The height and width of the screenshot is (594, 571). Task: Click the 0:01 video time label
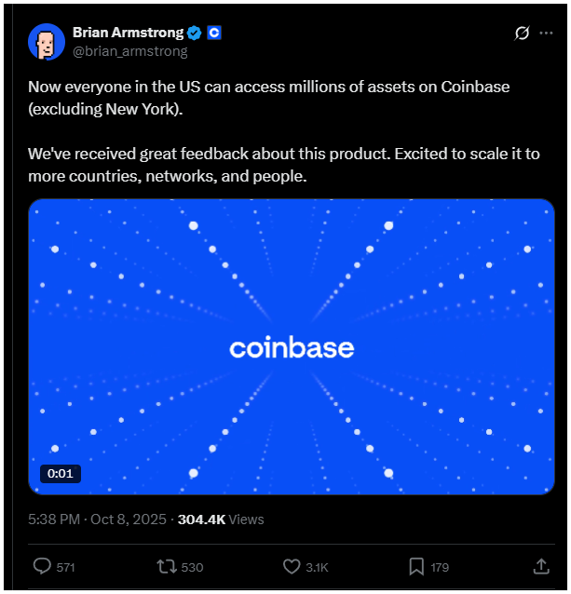[61, 474]
